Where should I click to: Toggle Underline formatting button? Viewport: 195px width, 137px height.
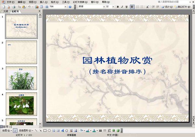point(126,7)
